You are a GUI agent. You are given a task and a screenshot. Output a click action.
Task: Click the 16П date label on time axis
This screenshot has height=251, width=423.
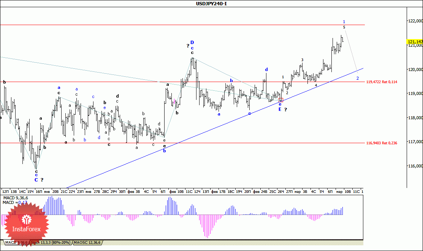(39, 191)
